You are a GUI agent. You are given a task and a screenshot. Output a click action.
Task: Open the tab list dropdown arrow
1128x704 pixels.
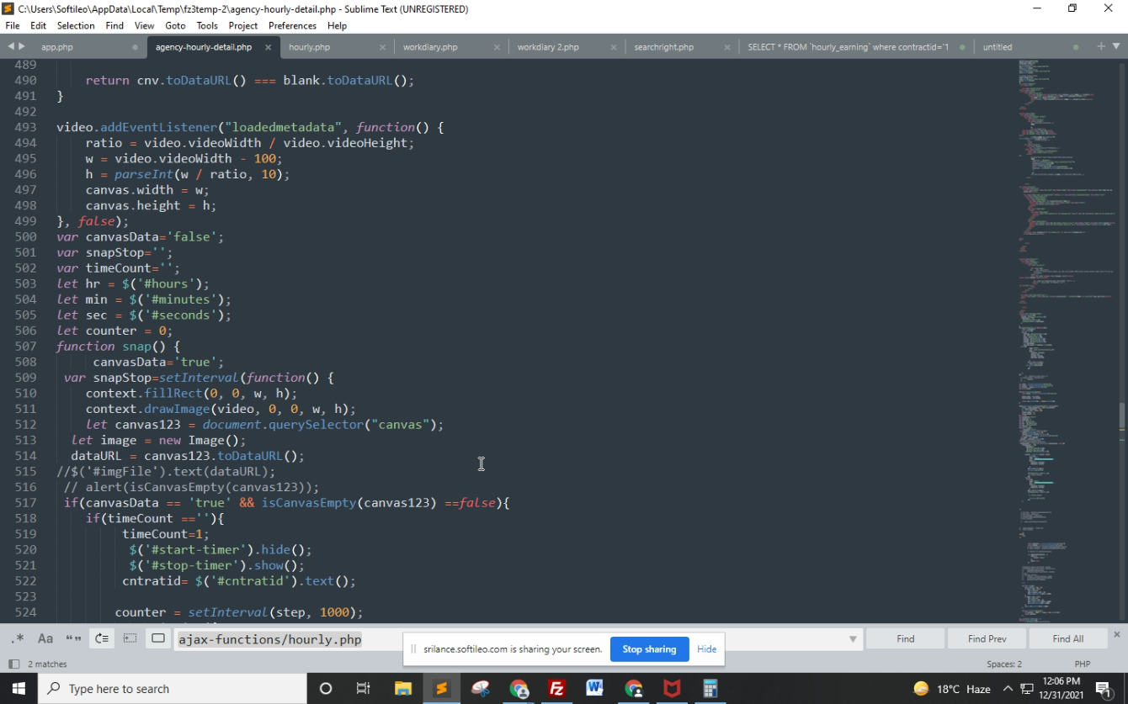[1116, 46]
